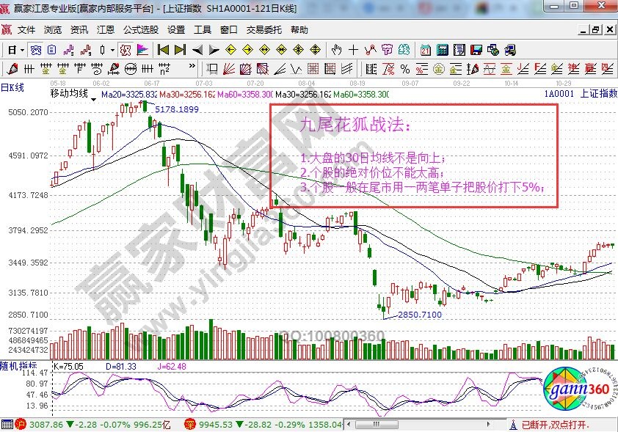Click the 上证指数 label at chart top right

point(598,94)
